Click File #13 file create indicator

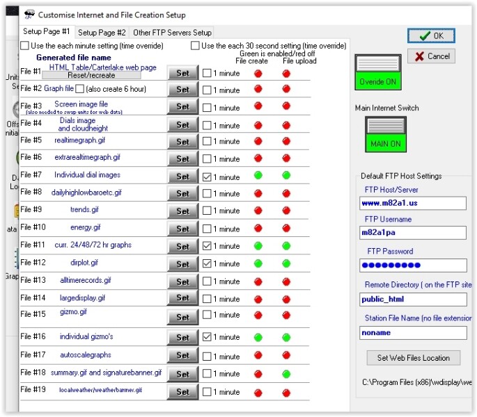[x=258, y=281]
